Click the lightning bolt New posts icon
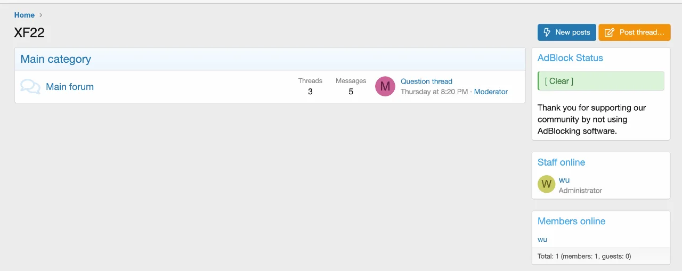Viewport: 682px width, 271px height. 547,32
